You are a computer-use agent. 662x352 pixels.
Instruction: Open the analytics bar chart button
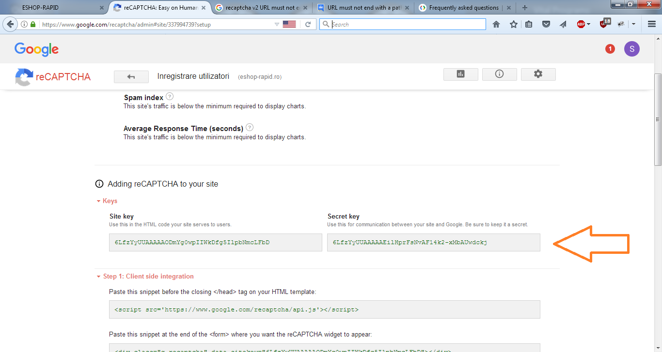click(461, 74)
